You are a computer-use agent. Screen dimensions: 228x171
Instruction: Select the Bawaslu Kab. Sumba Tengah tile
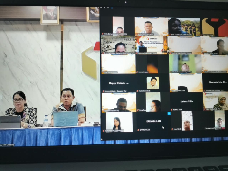tap(185, 45)
